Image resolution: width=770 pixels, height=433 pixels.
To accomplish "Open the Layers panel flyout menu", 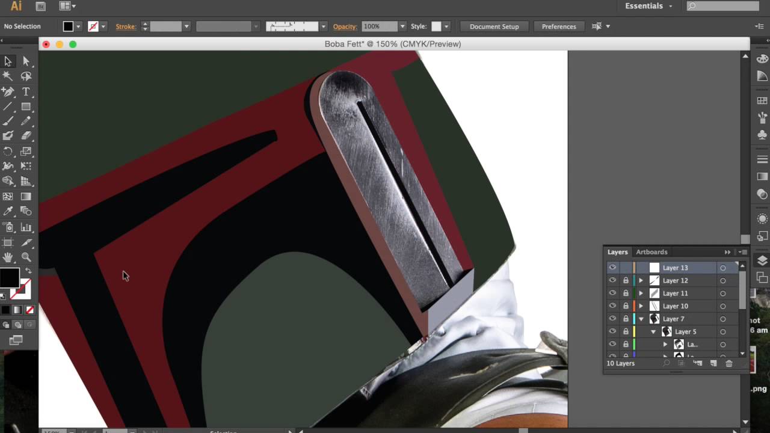I will (744, 252).
